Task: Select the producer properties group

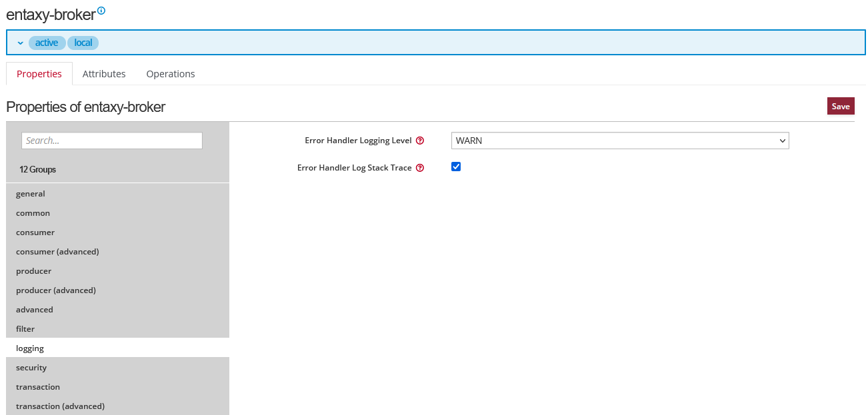Action: (34, 271)
